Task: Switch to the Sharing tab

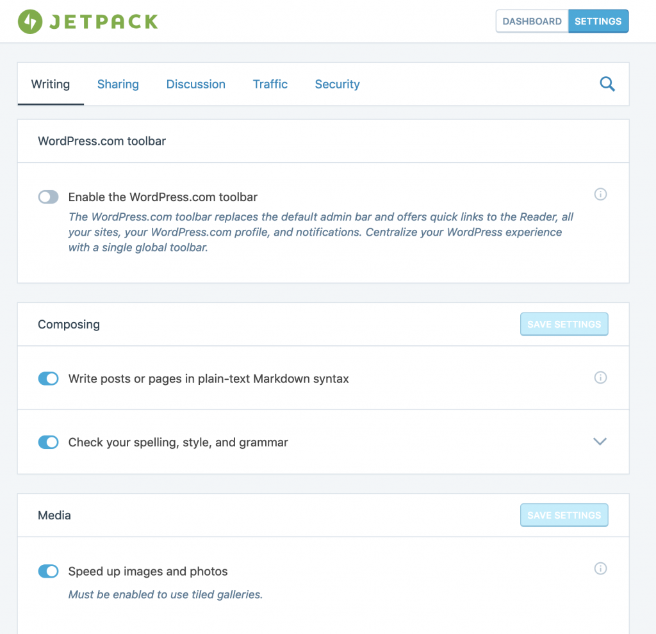Action: pyautogui.click(x=118, y=84)
